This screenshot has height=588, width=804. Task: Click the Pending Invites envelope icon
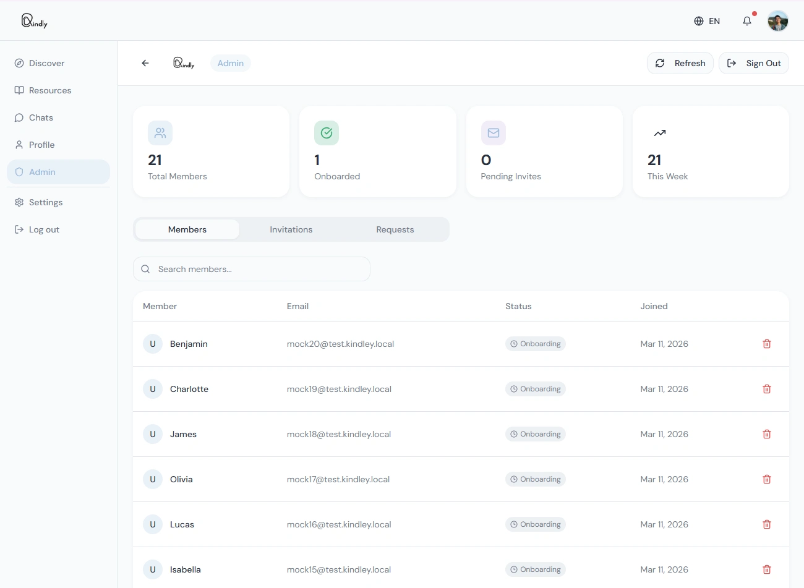(494, 133)
